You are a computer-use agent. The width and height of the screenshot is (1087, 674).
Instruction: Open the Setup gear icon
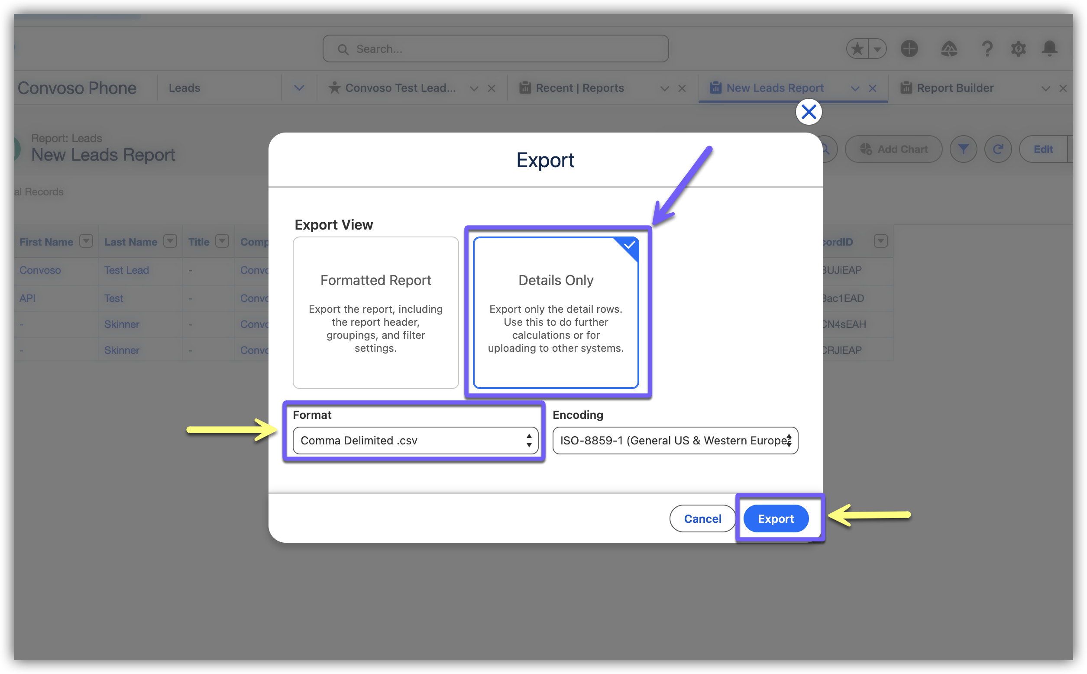pos(1019,49)
